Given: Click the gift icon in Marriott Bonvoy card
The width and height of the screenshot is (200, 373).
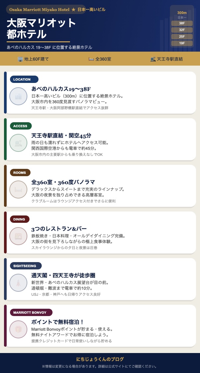Looking at the screenshot, I should (x=18, y=329).
